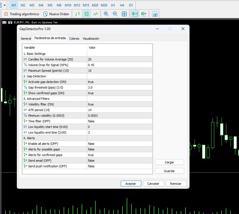Toggle chart shift to end icon
This screenshot has width=239, height=214.
point(135,14)
